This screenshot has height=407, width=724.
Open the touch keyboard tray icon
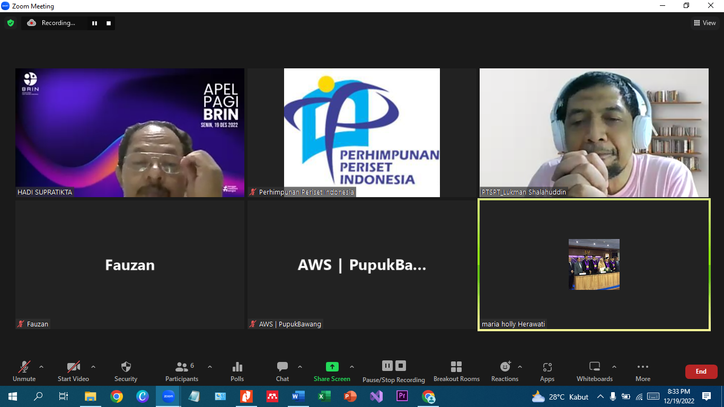click(x=653, y=396)
